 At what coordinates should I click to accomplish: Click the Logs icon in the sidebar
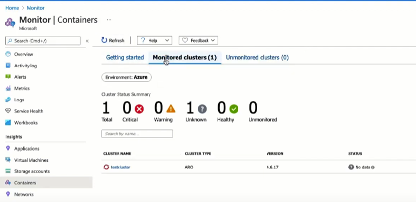(x=8, y=100)
